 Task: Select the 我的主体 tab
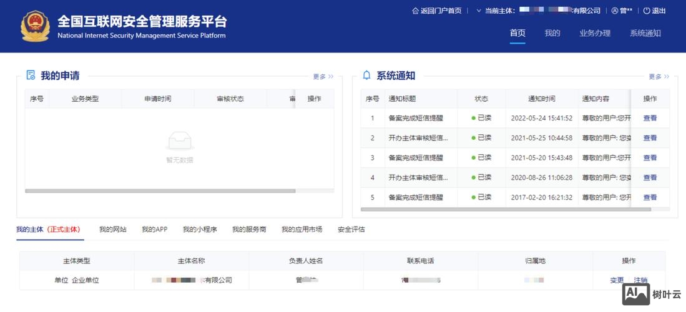click(49, 229)
